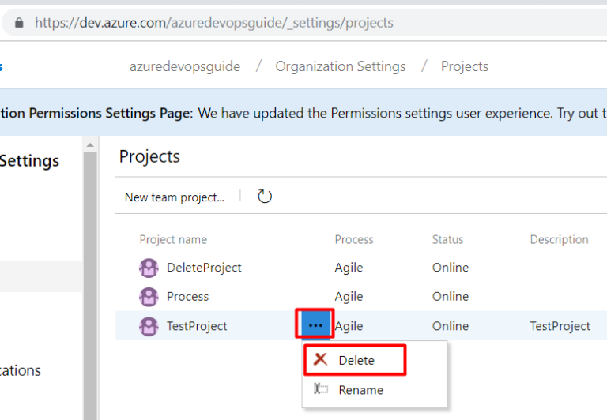Click the padlock icon in address bar

pyautogui.click(x=19, y=23)
